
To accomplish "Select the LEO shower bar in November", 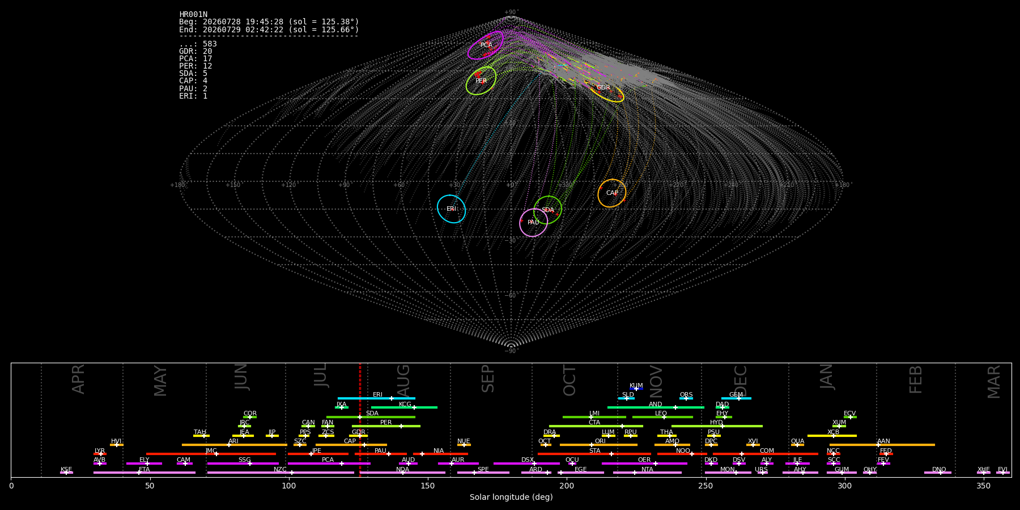I will coord(662,417).
